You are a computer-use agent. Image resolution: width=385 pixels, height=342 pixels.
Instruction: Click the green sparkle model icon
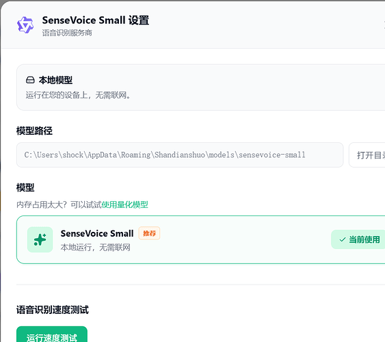pyautogui.click(x=40, y=239)
